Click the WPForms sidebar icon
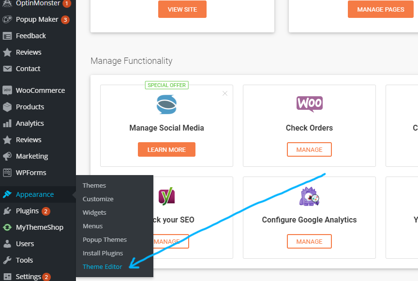The height and width of the screenshot is (281, 418). tap(7, 173)
